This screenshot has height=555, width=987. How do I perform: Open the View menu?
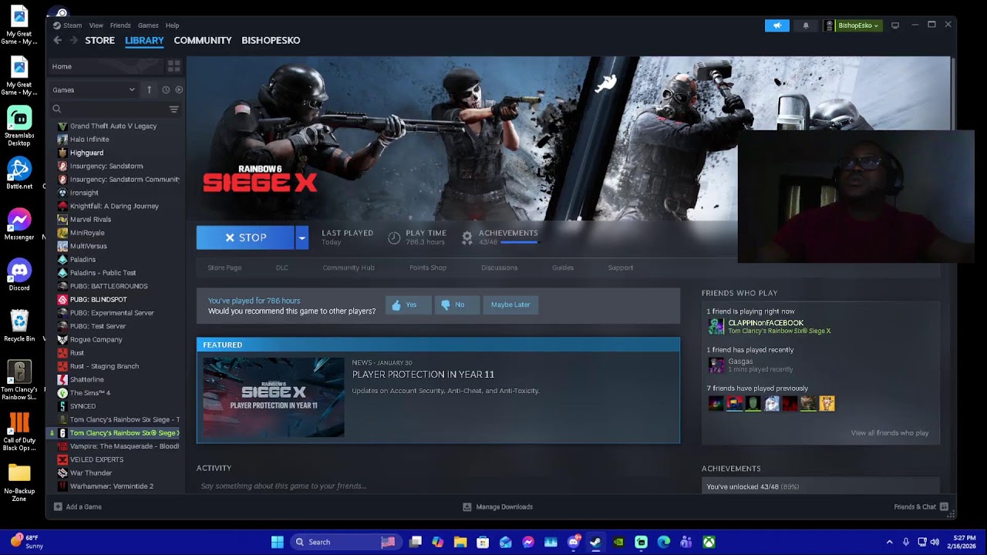click(x=96, y=25)
